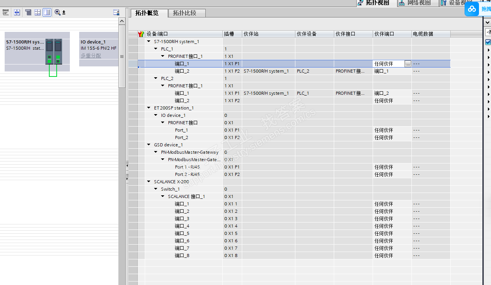Open the zoom options arrow beside the magnifier
The image size is (491, 285).
pyautogui.click(x=64, y=13)
